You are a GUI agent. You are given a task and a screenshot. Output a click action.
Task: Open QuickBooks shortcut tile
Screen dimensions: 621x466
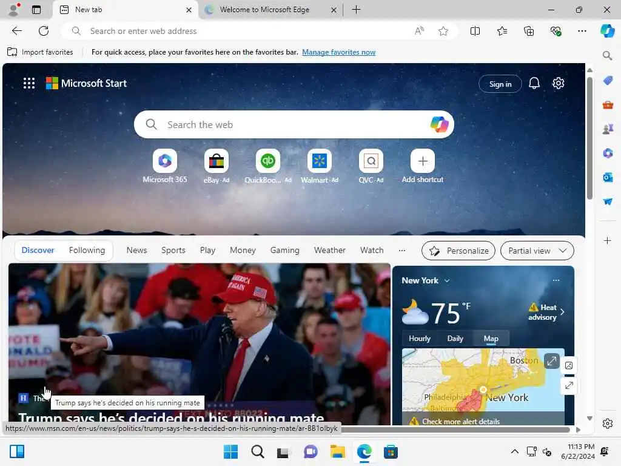point(267,161)
